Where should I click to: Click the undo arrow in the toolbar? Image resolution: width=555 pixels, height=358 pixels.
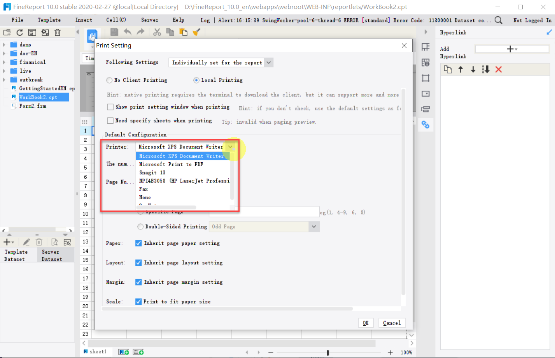tap(128, 33)
